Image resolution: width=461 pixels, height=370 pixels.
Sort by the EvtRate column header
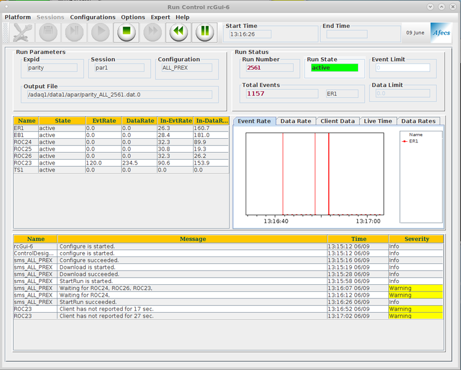tap(104, 121)
